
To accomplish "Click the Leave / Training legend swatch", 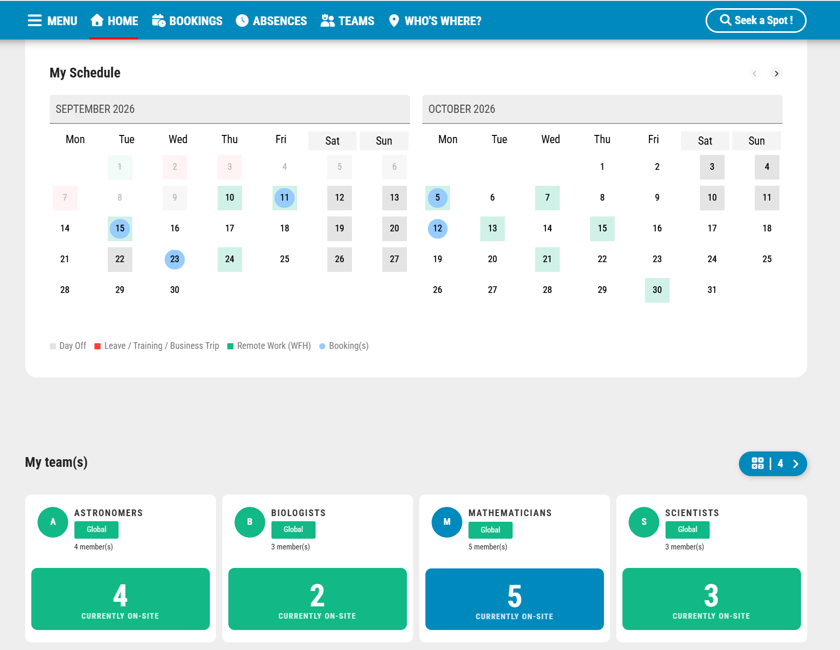I will point(97,346).
